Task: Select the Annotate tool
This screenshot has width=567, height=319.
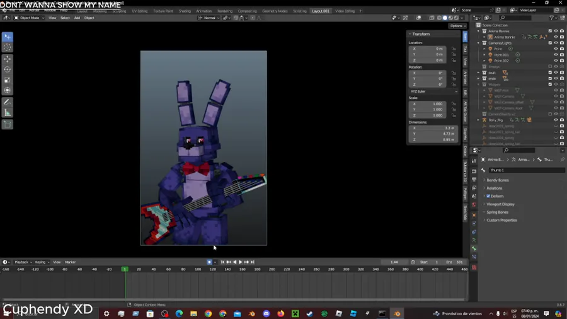Action: click(7, 102)
